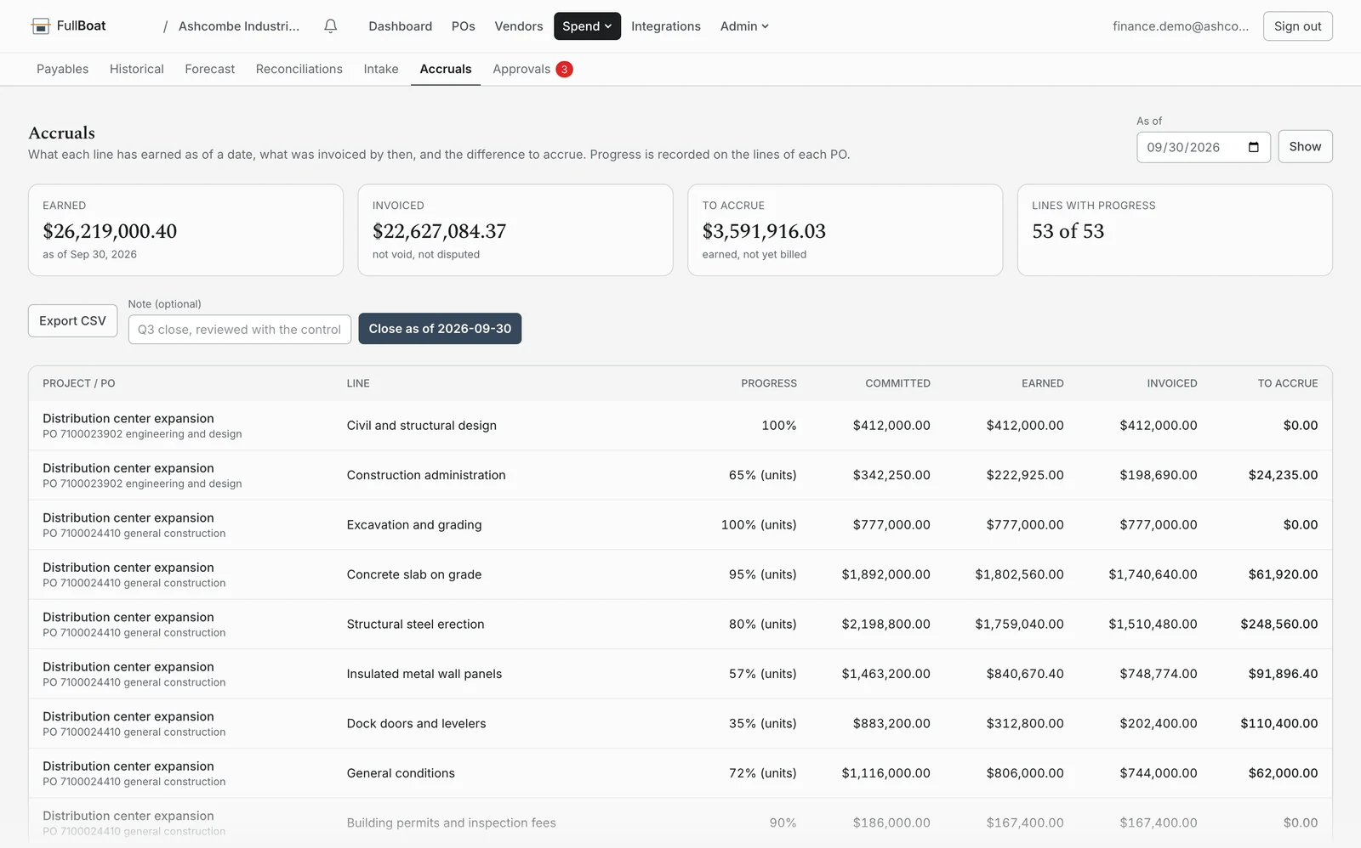
Task: Go to the Dashboard page
Action: (x=401, y=26)
